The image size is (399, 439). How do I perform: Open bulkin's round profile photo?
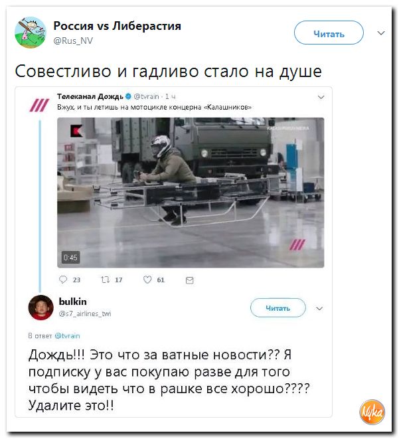coord(41,307)
